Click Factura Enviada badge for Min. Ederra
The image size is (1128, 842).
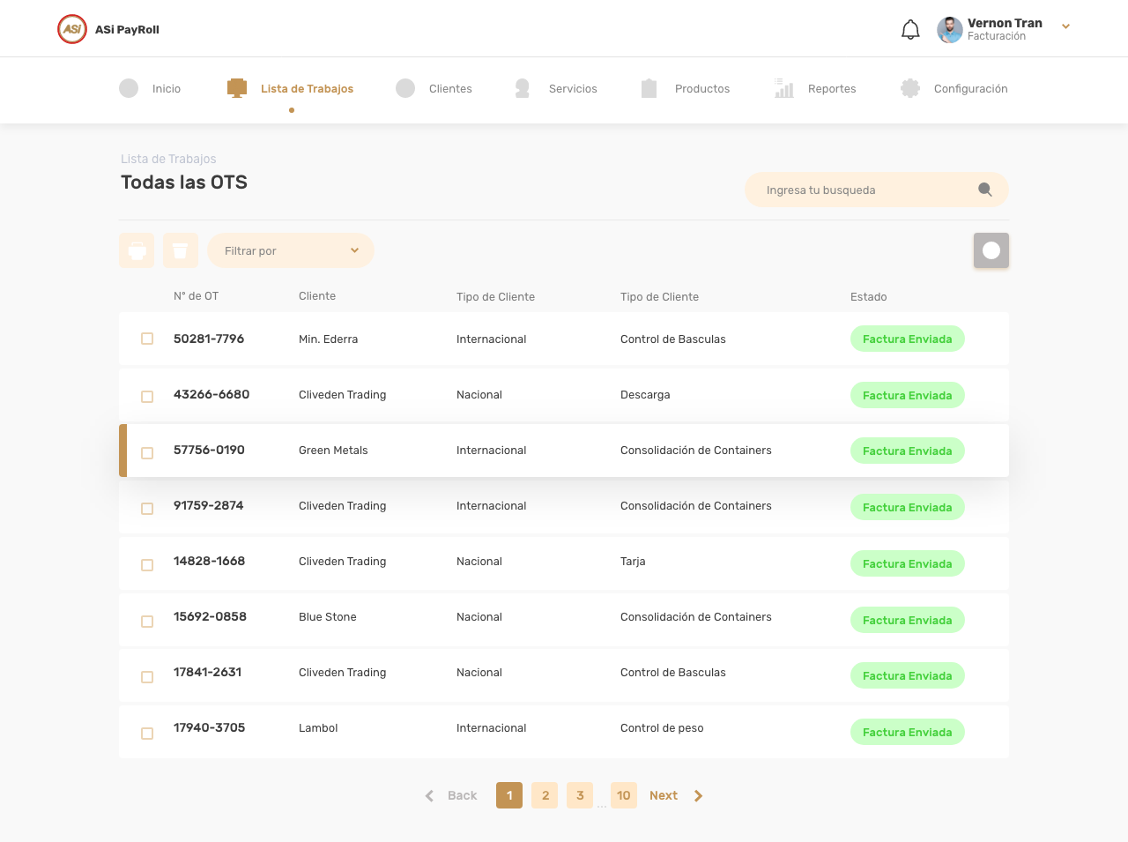(x=908, y=339)
